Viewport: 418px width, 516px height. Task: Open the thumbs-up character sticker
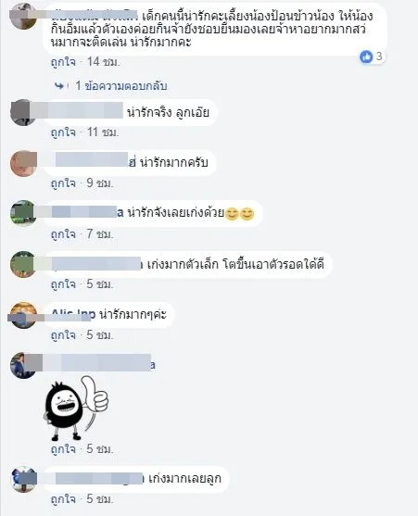pyautogui.click(x=76, y=408)
